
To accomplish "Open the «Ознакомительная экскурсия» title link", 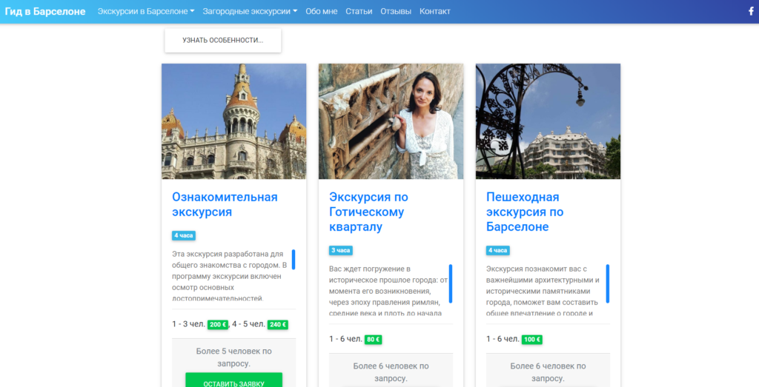I will (x=225, y=204).
